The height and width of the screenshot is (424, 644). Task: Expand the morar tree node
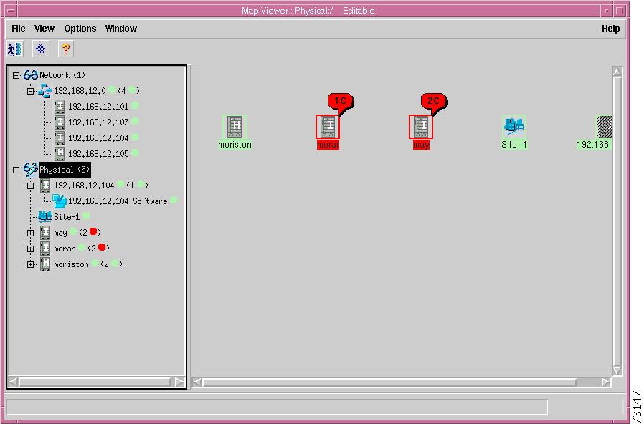coord(30,249)
